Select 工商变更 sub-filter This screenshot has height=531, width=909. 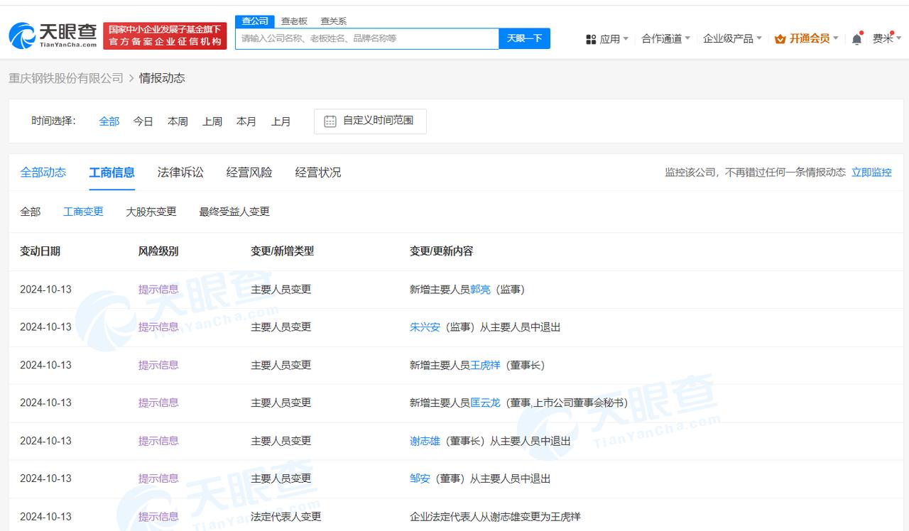click(83, 212)
